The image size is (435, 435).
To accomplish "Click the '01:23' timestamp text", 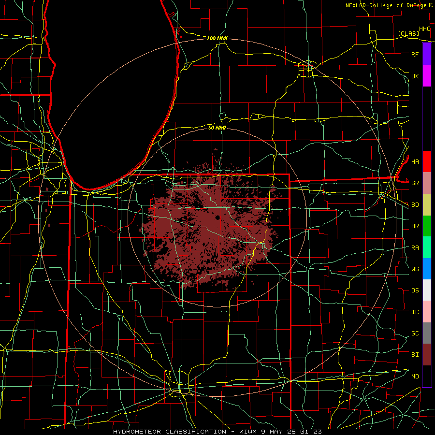I will (312, 432).
